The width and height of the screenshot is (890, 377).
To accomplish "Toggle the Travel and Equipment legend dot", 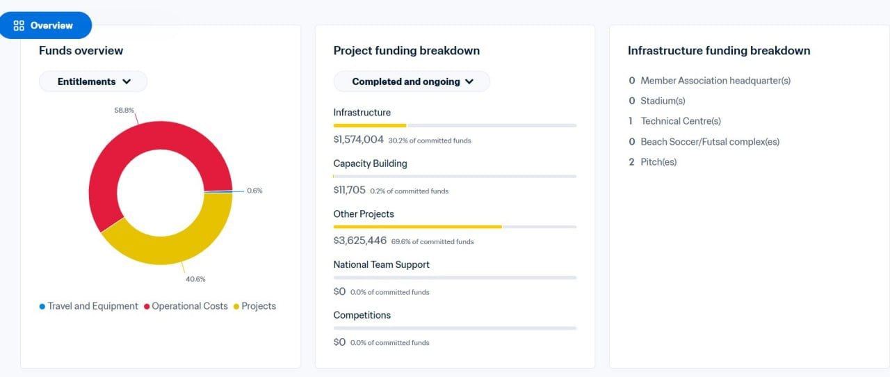I will 42,307.
